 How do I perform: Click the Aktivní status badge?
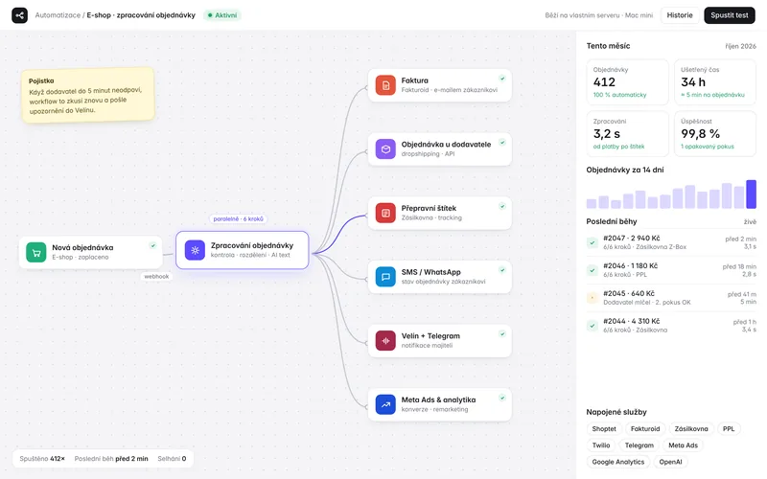point(222,15)
